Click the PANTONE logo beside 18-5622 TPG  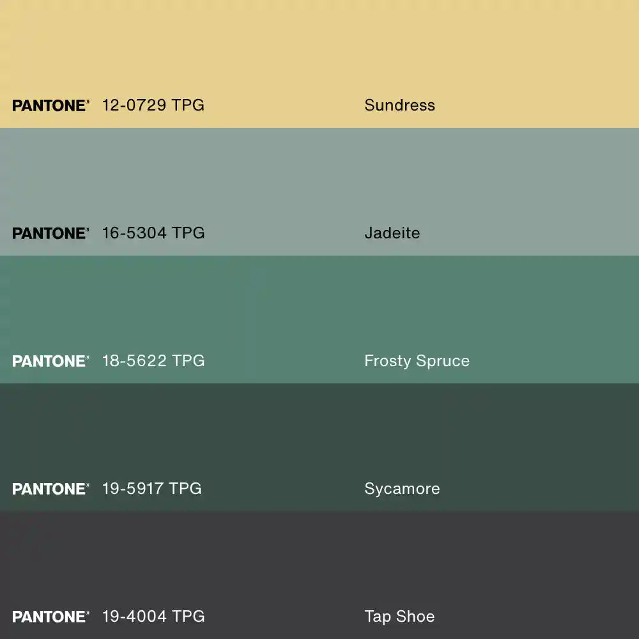[50, 361]
